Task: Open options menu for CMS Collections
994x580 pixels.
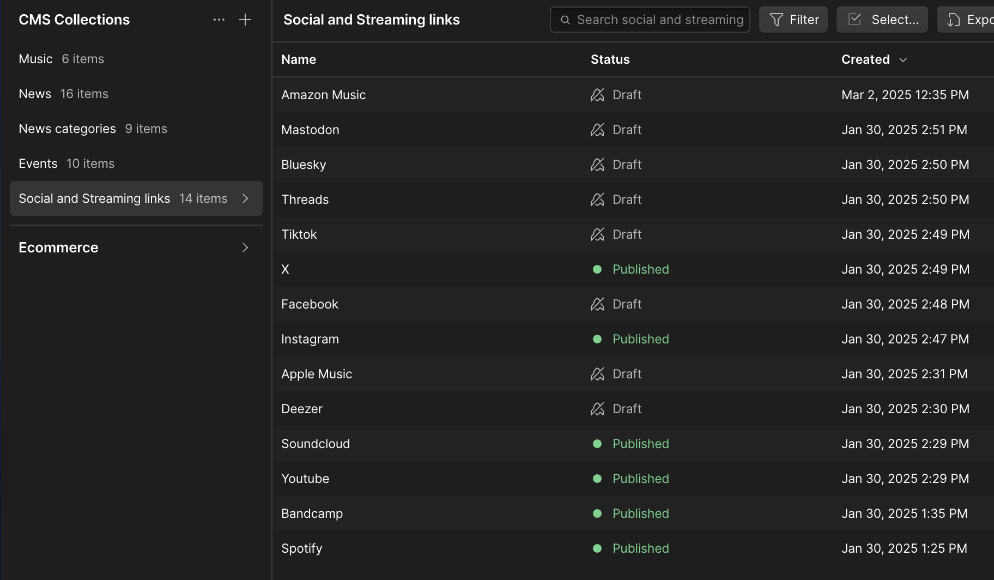Action: coord(219,20)
